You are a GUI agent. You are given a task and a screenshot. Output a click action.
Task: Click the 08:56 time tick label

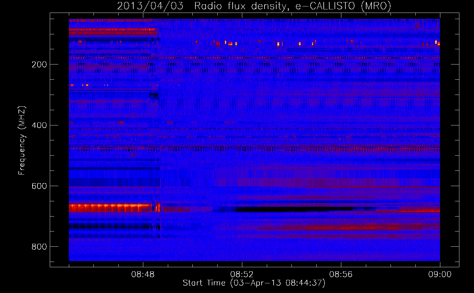341,275
